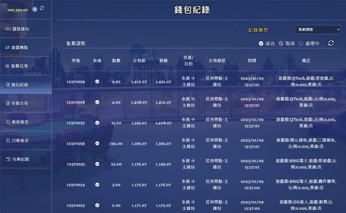Click time 15:37:00 for record 12370054

(x=252, y=188)
